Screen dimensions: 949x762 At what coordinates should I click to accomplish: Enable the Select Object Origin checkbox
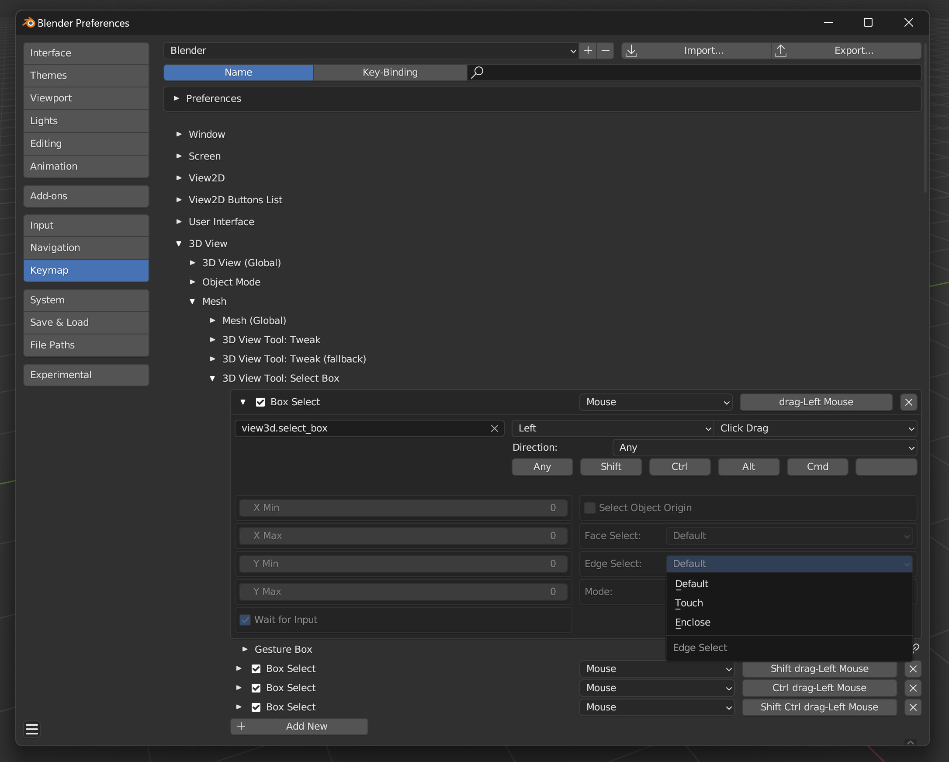590,508
